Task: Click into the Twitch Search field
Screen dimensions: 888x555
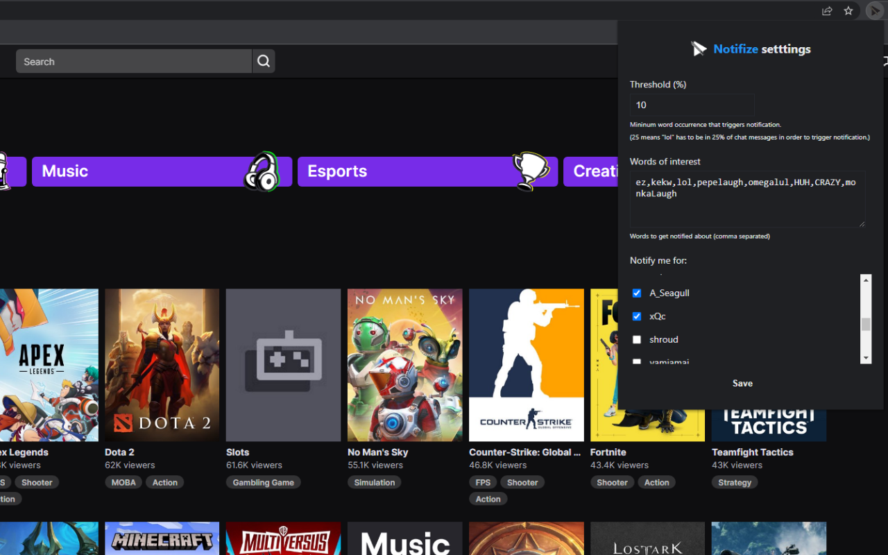Action: [x=134, y=61]
